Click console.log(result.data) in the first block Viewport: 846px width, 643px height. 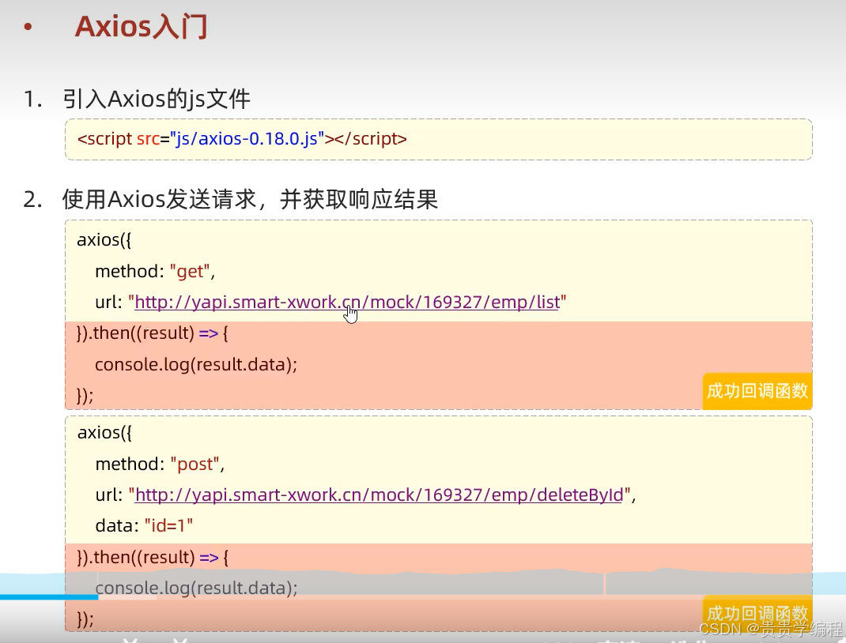pos(196,365)
